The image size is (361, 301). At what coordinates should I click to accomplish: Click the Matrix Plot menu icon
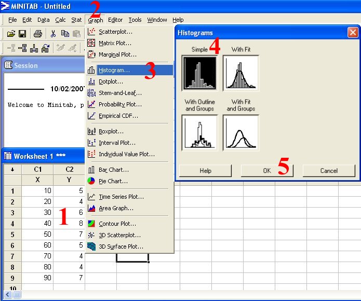tap(91, 43)
